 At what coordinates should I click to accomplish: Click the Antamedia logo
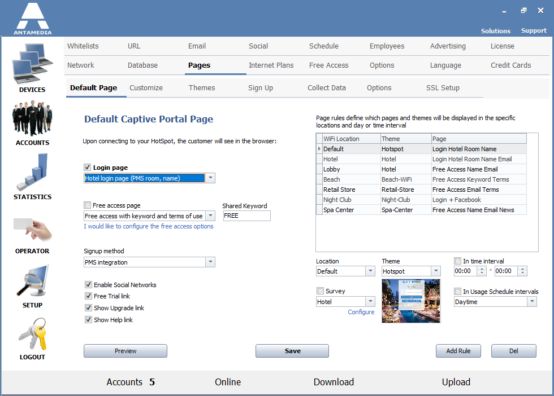(x=33, y=19)
